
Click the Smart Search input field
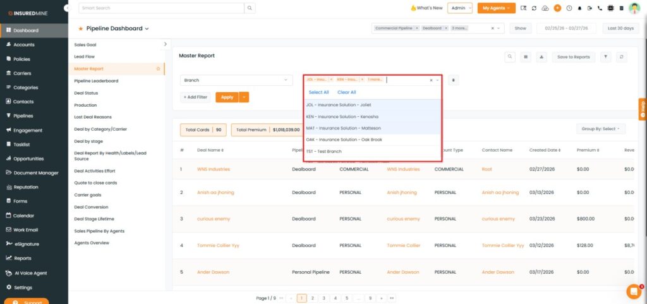(x=161, y=8)
